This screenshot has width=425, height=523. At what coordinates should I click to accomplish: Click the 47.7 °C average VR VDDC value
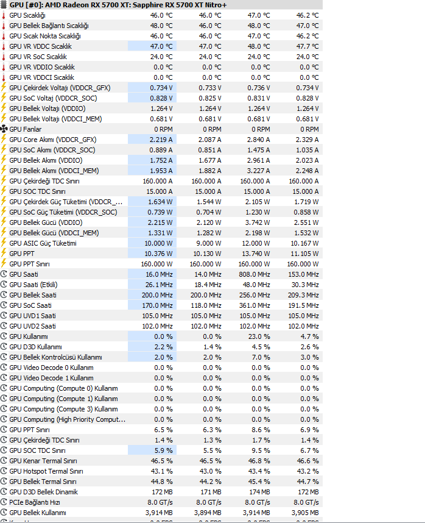(x=307, y=46)
